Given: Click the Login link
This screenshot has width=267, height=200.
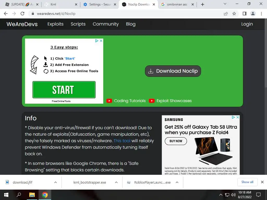Looking at the screenshot, I should (x=247, y=24).
